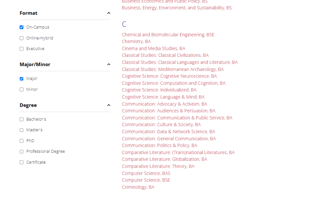This screenshot has height=198, width=312.
Task: Uncheck the Major filter
Action: pyautogui.click(x=21, y=79)
